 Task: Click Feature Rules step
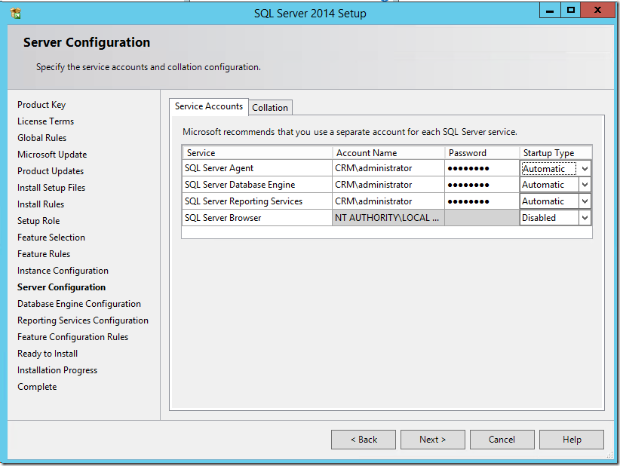[44, 254]
